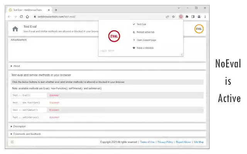Select Make a donation in popup
This screenshot has height=154, width=247.
[145, 48]
